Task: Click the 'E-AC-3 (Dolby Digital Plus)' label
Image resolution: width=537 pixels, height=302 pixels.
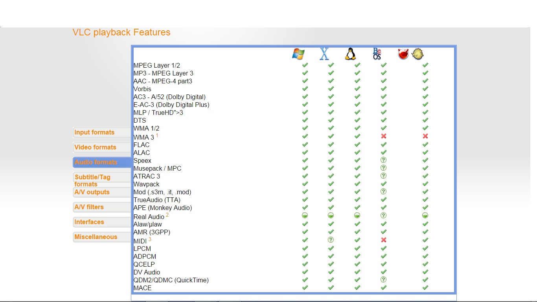Action: coord(171,105)
